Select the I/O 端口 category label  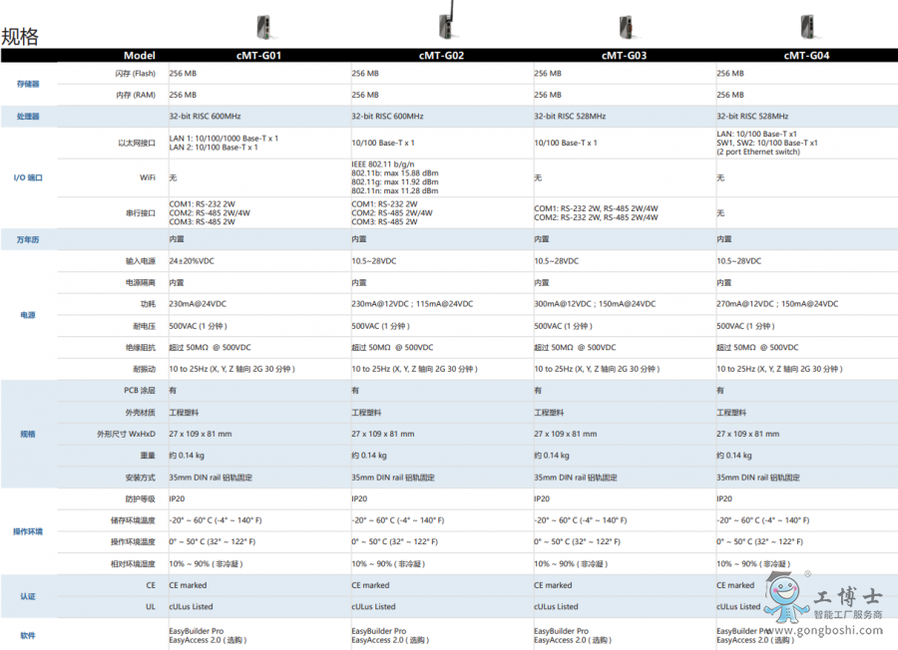tap(28, 177)
